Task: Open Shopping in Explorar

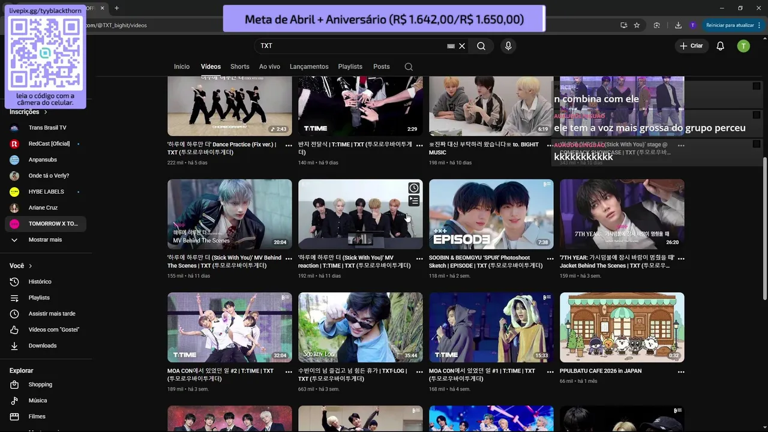Action: point(46,385)
